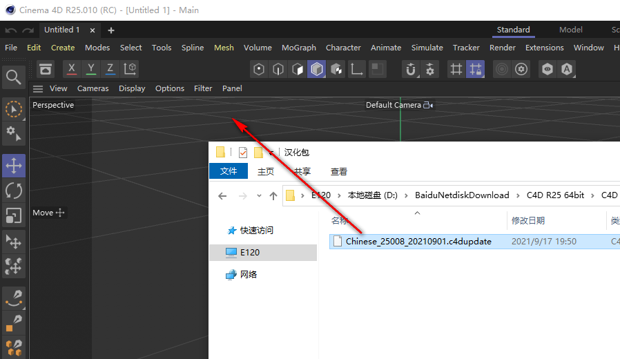The image size is (620, 359).
Task: Select the Move tool in left toolbar
Action: coord(14,166)
